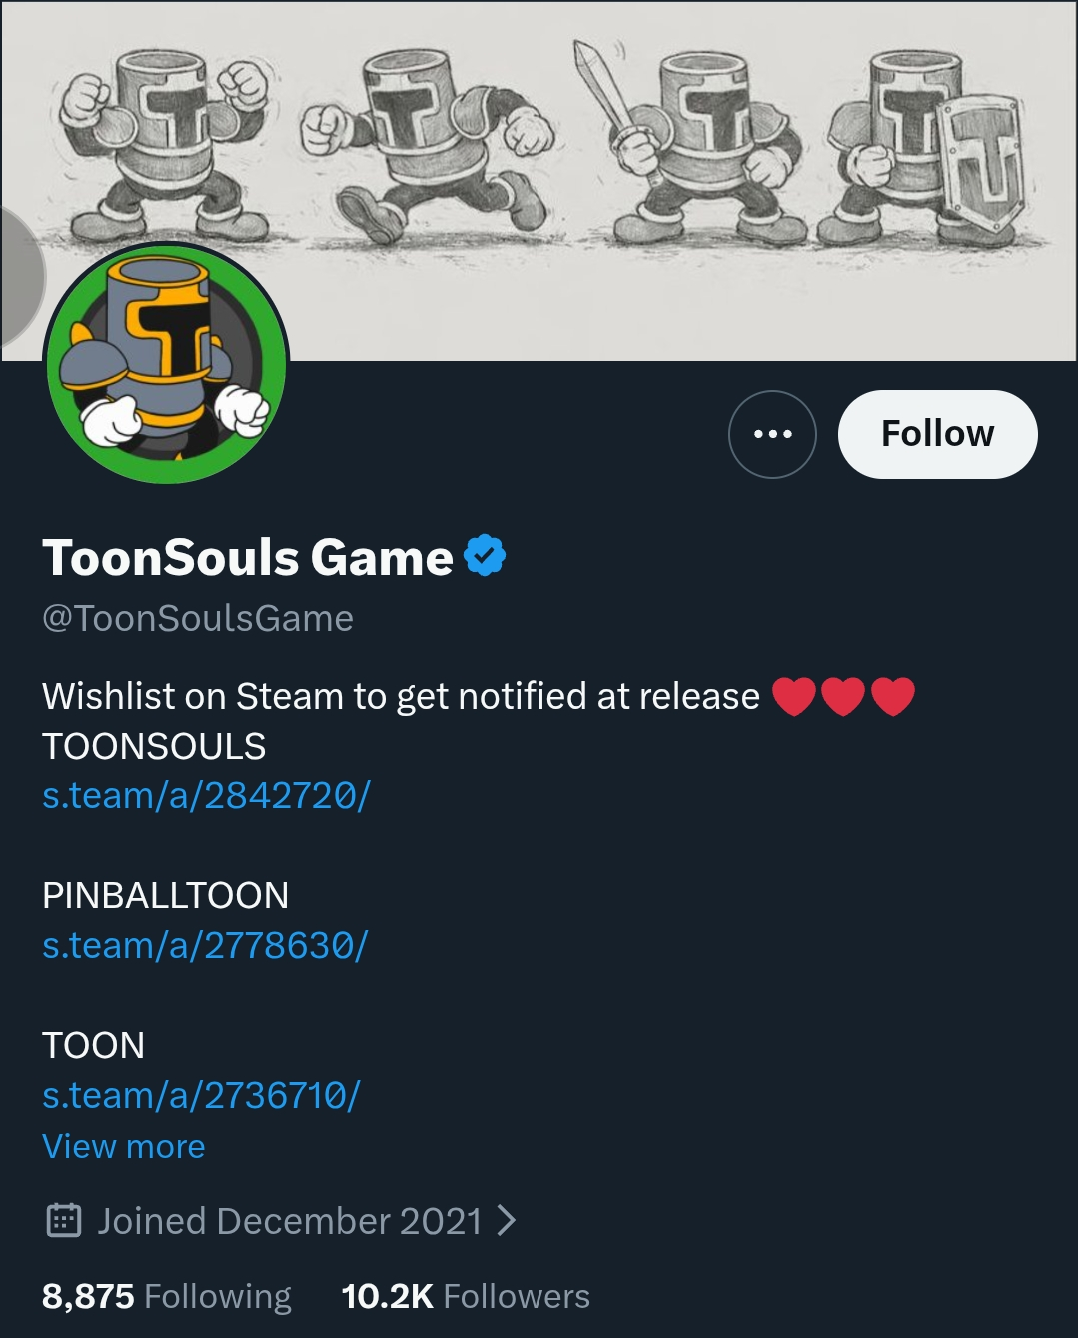Click the partial gray circle at left edge
The image size is (1078, 1338).
pyautogui.click(x=18, y=277)
